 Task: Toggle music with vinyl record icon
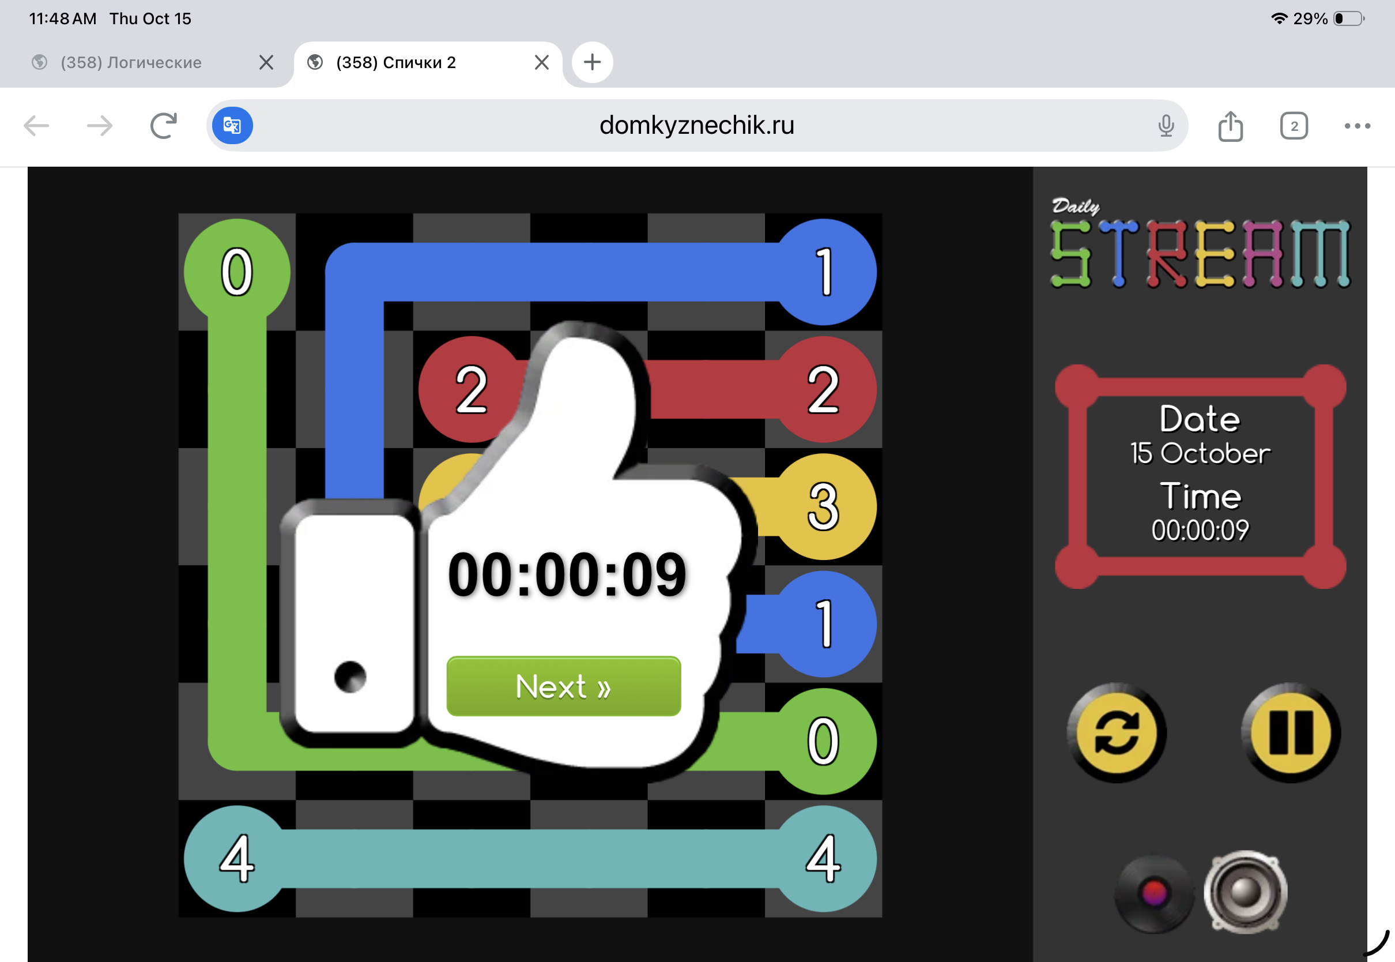[x=1153, y=893]
